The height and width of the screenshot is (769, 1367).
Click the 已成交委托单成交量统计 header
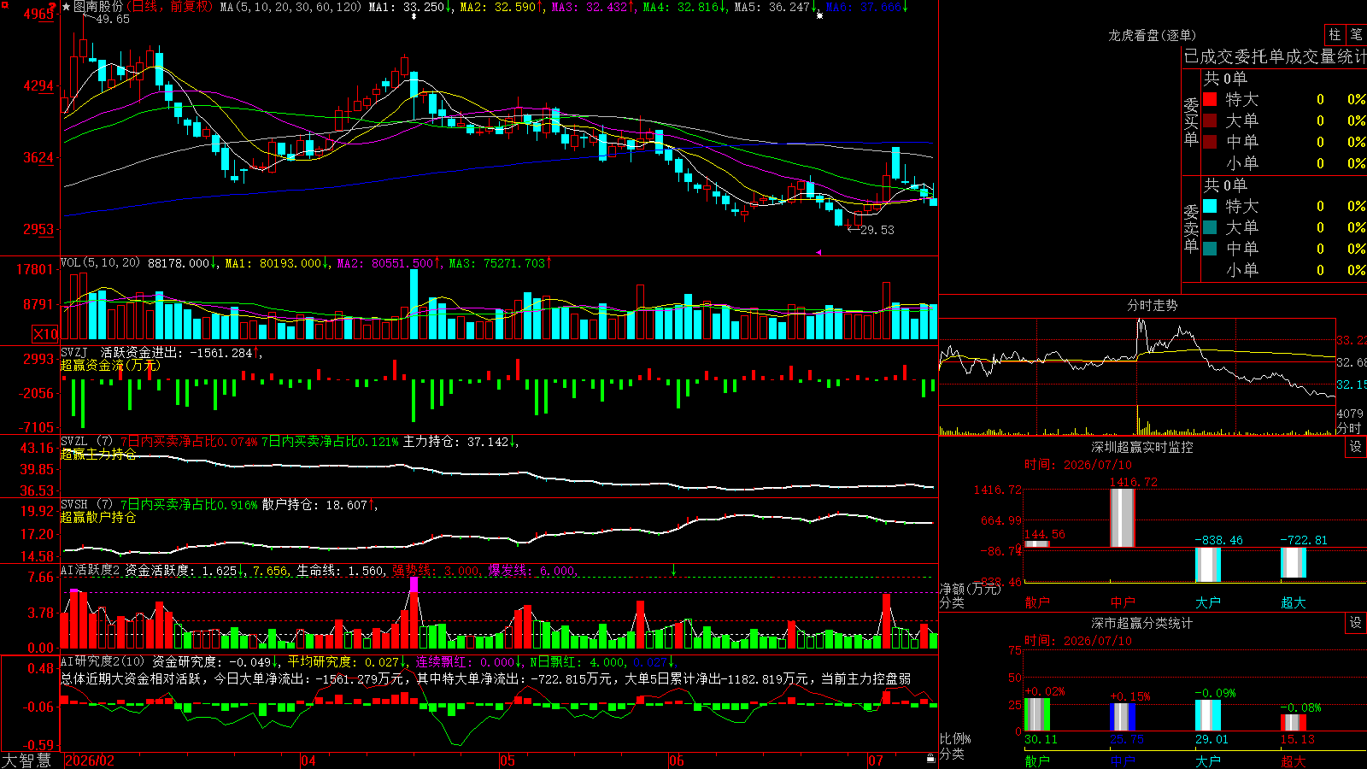pos(1275,57)
